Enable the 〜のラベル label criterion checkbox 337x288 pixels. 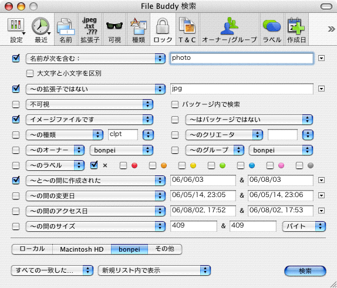(x=16, y=165)
